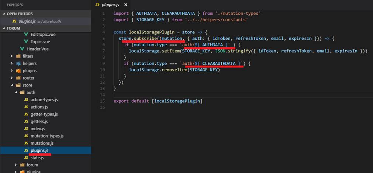
Task: Open plugins.js entry under Open Editors
Action: point(45,21)
